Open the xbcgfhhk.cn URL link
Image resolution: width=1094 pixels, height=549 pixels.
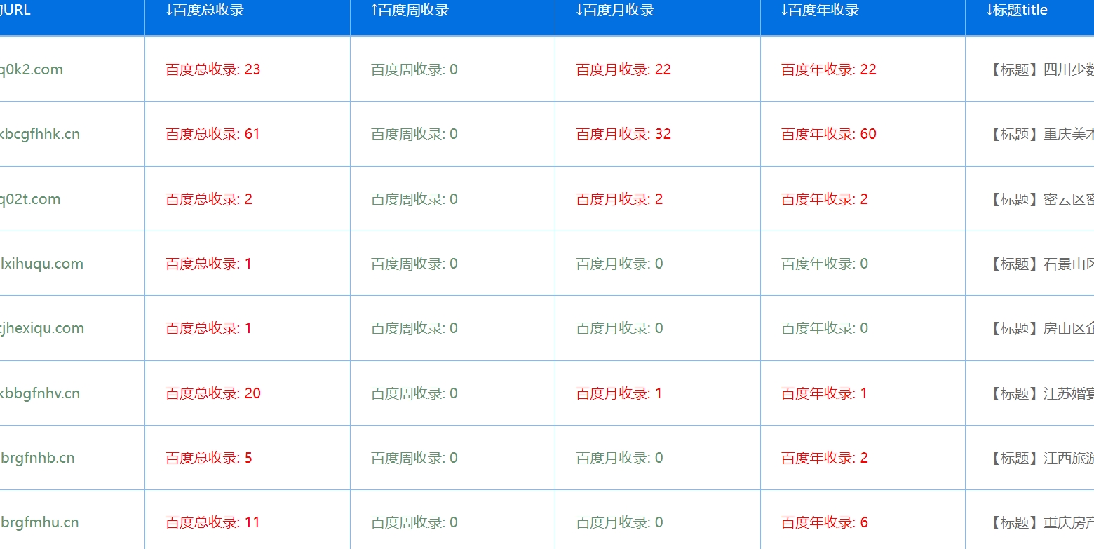click(x=40, y=134)
